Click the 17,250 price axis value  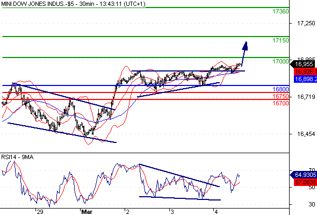(x=306, y=24)
